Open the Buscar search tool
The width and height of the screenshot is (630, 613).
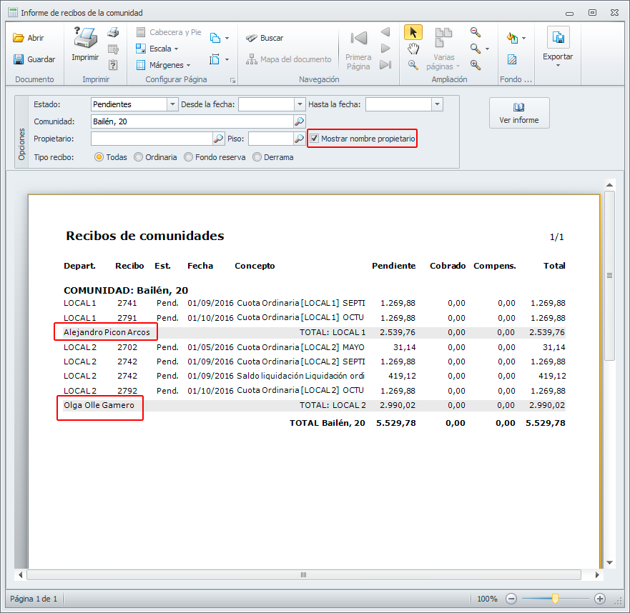click(x=264, y=38)
